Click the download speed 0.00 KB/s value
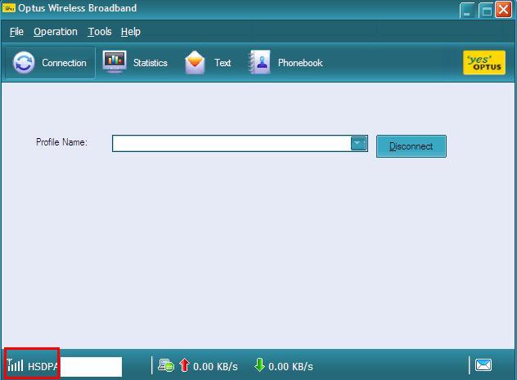This screenshot has height=380, width=517. point(290,366)
